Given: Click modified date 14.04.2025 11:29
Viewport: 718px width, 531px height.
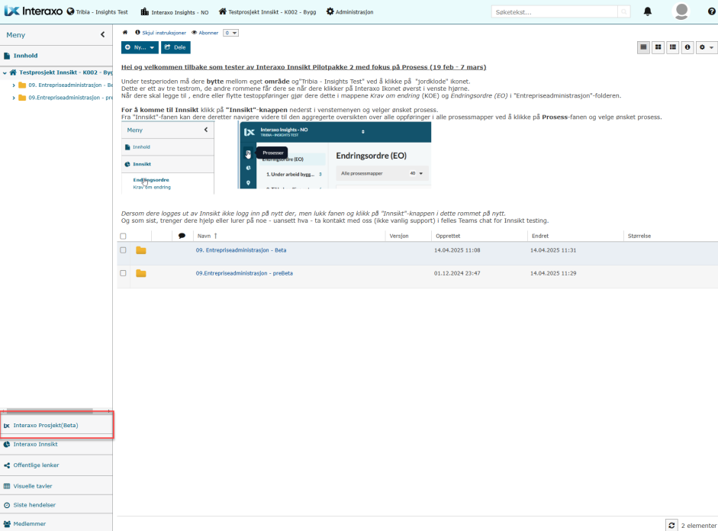Looking at the screenshot, I should pyautogui.click(x=553, y=273).
